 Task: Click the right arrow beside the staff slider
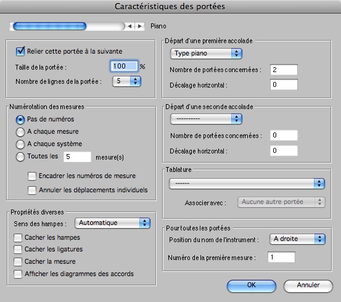coord(139,27)
